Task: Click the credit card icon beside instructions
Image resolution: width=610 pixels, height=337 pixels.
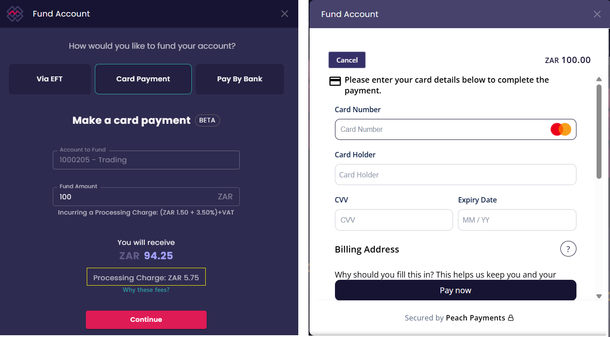Action: pos(335,81)
